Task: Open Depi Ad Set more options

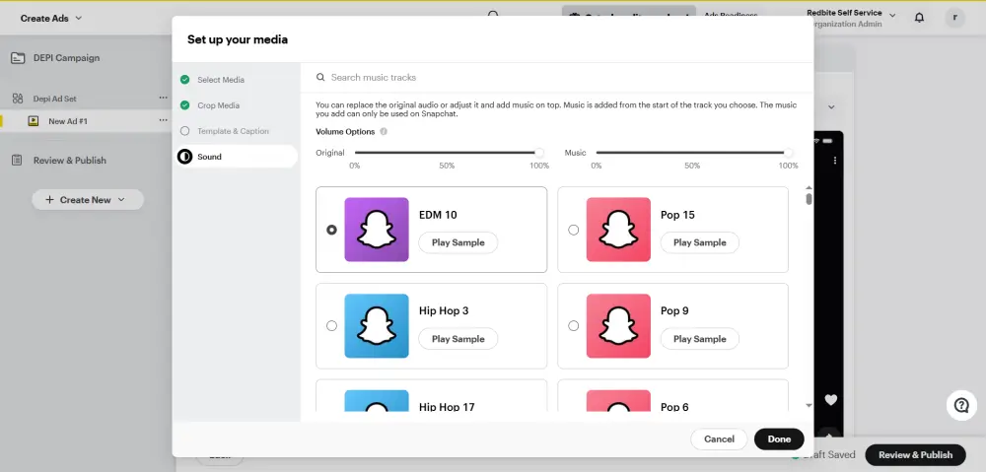Action: click(163, 98)
